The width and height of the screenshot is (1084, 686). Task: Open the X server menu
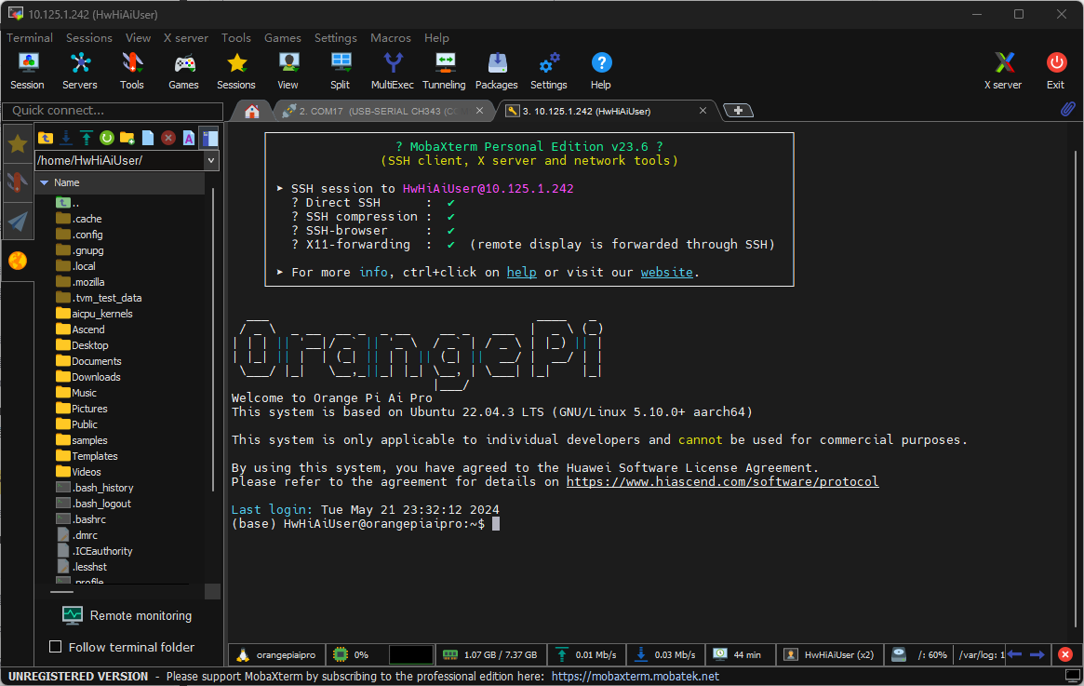[x=186, y=38]
